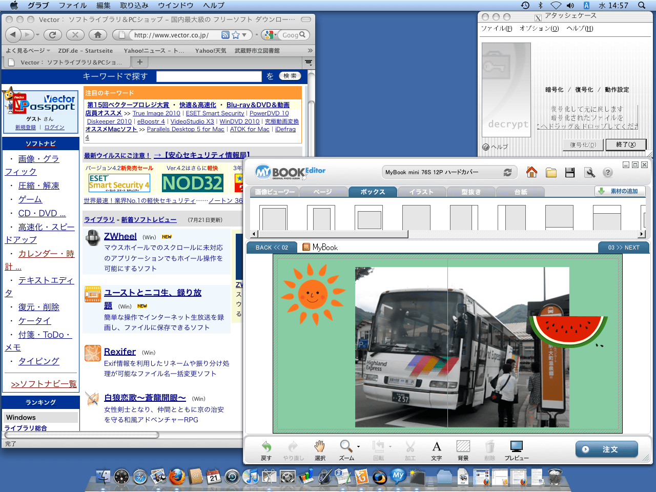The image size is (656, 492).
Task: Expand the zoom tool dropdown arrow
Action: (x=358, y=446)
